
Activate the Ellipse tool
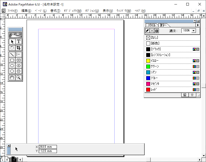12,66
